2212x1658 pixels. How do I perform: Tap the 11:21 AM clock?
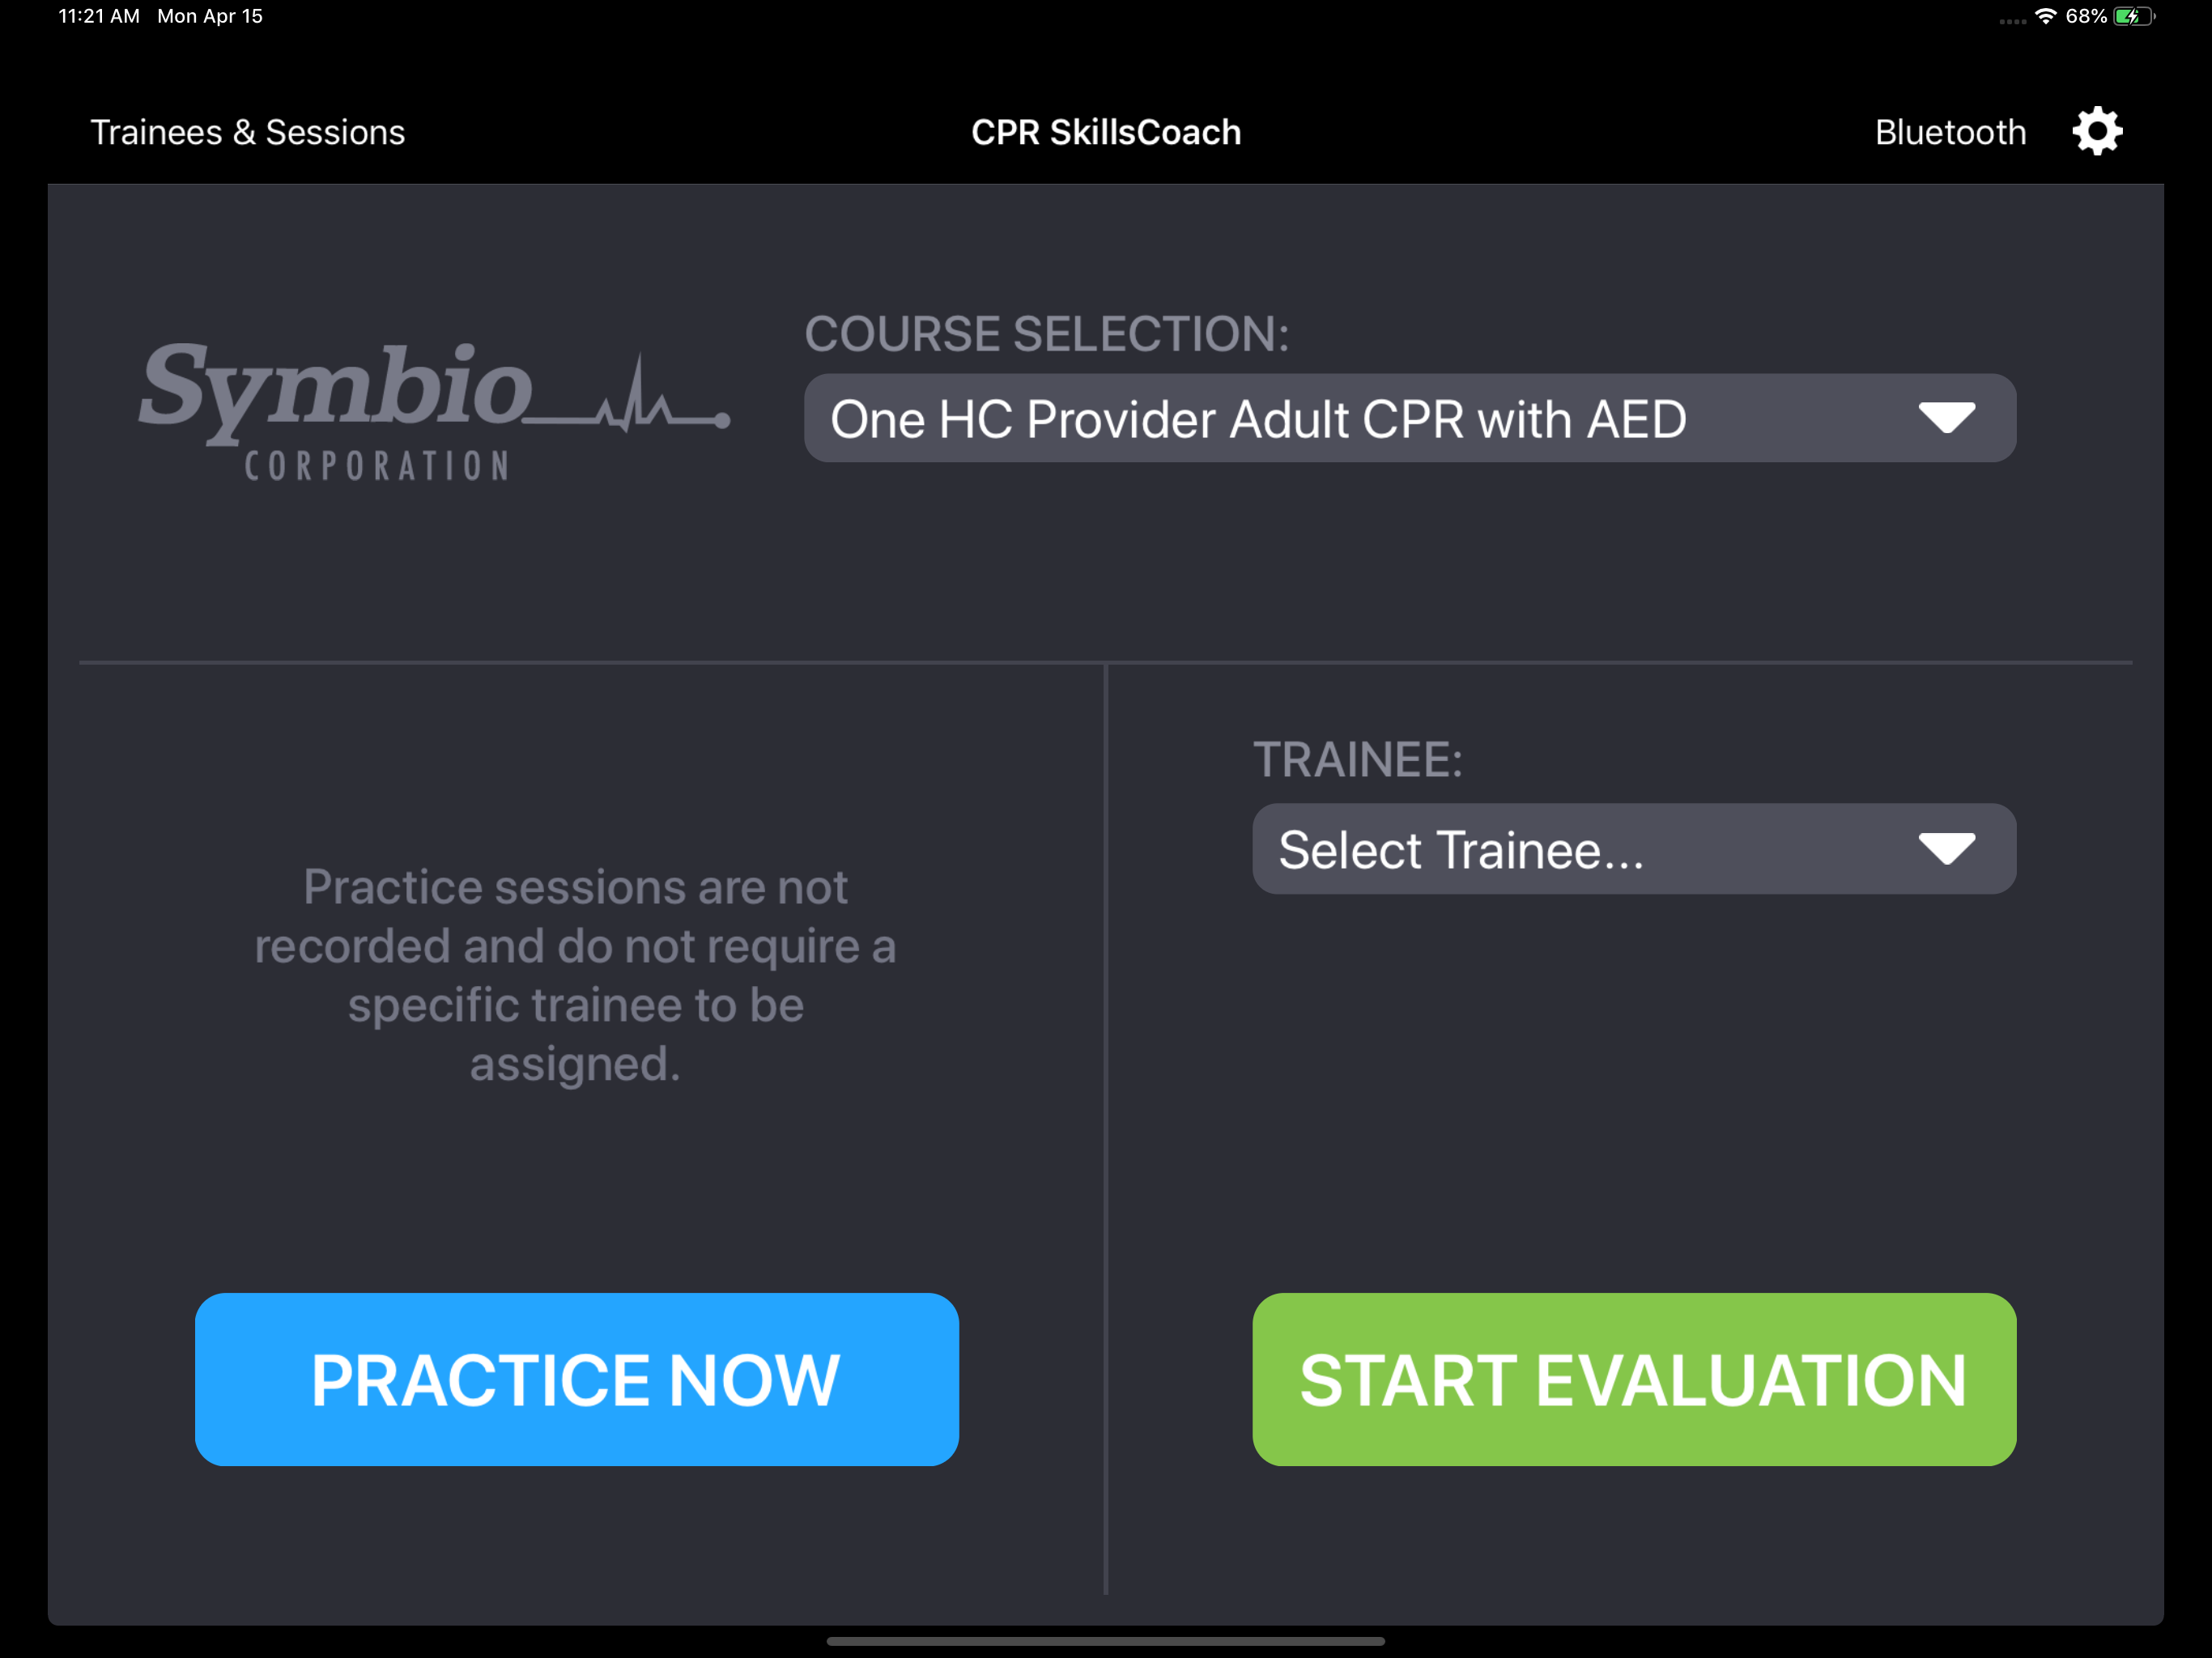coord(99,16)
